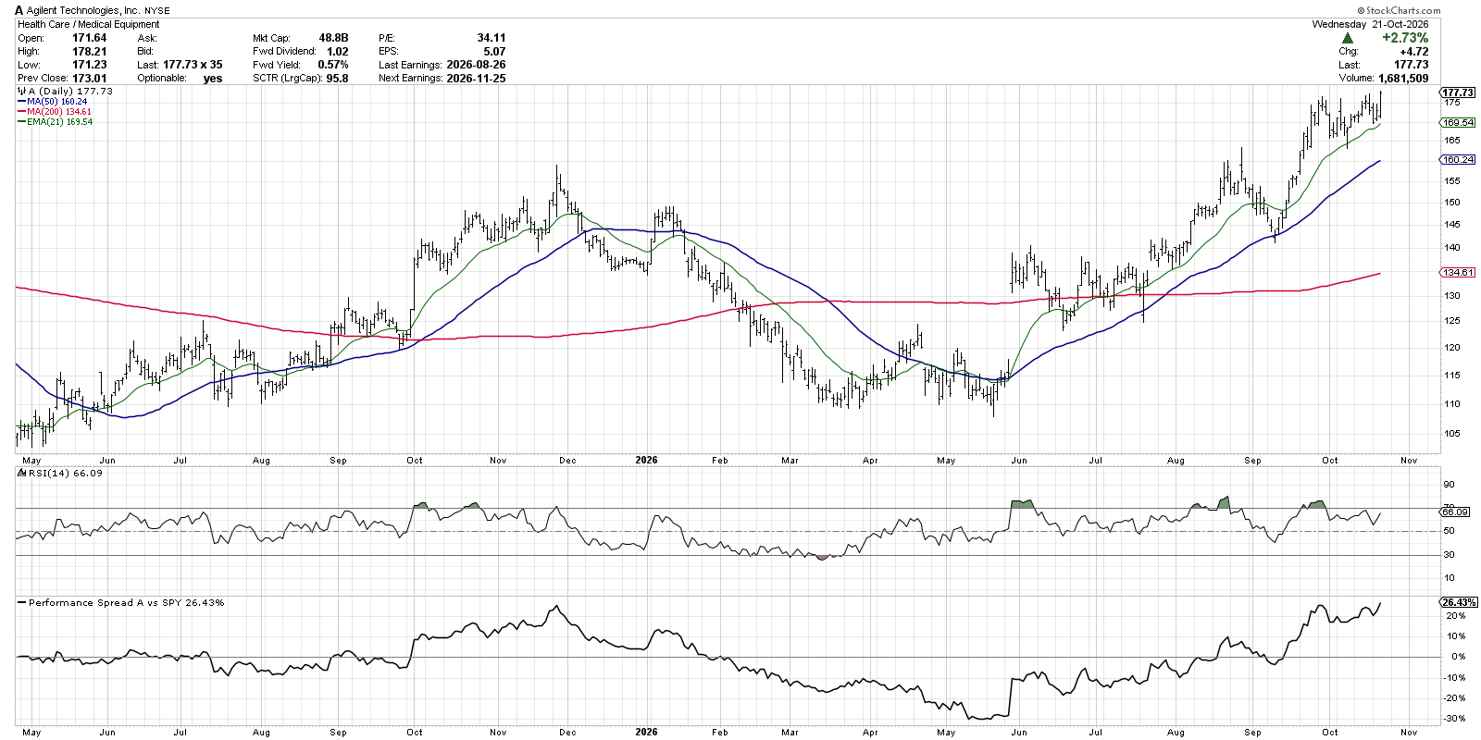The width and height of the screenshot is (1481, 740).
Task: Click the MA(50) 160.24 legend text
Action: [57, 102]
